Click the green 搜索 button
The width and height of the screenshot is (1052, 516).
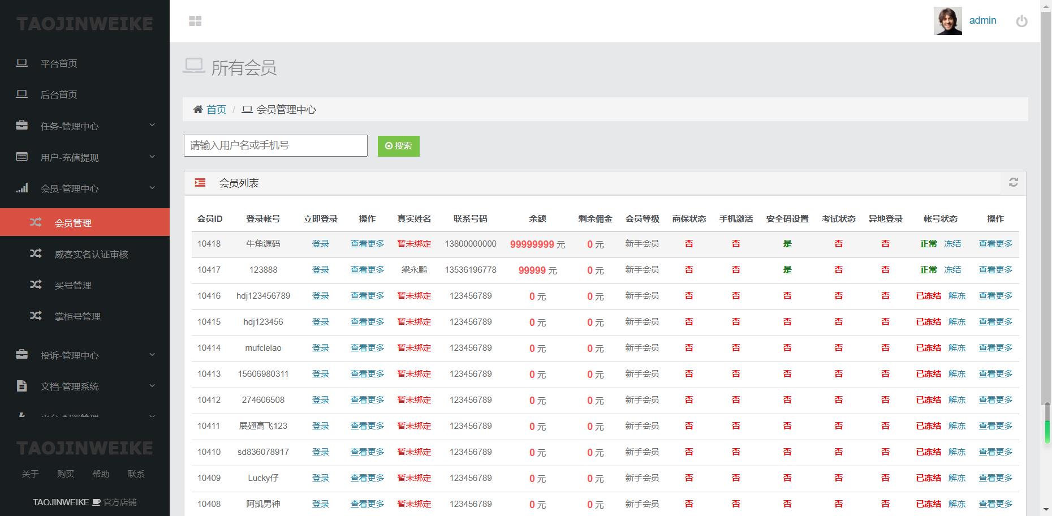[x=399, y=146]
